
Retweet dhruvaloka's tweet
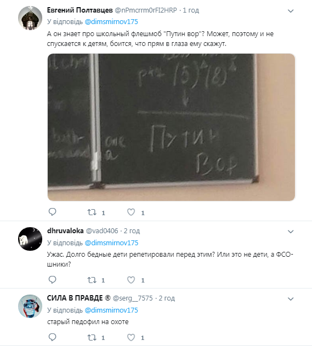[x=92, y=280]
